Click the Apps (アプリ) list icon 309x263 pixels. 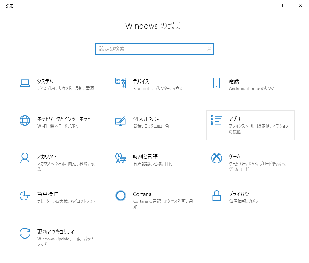(217, 121)
